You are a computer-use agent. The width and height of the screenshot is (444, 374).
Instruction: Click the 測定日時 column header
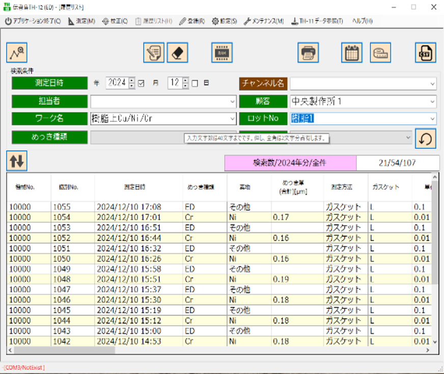click(135, 187)
